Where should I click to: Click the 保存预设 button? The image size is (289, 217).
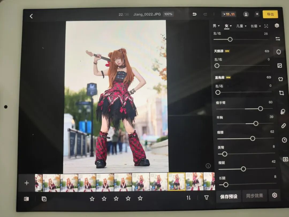click(229, 196)
